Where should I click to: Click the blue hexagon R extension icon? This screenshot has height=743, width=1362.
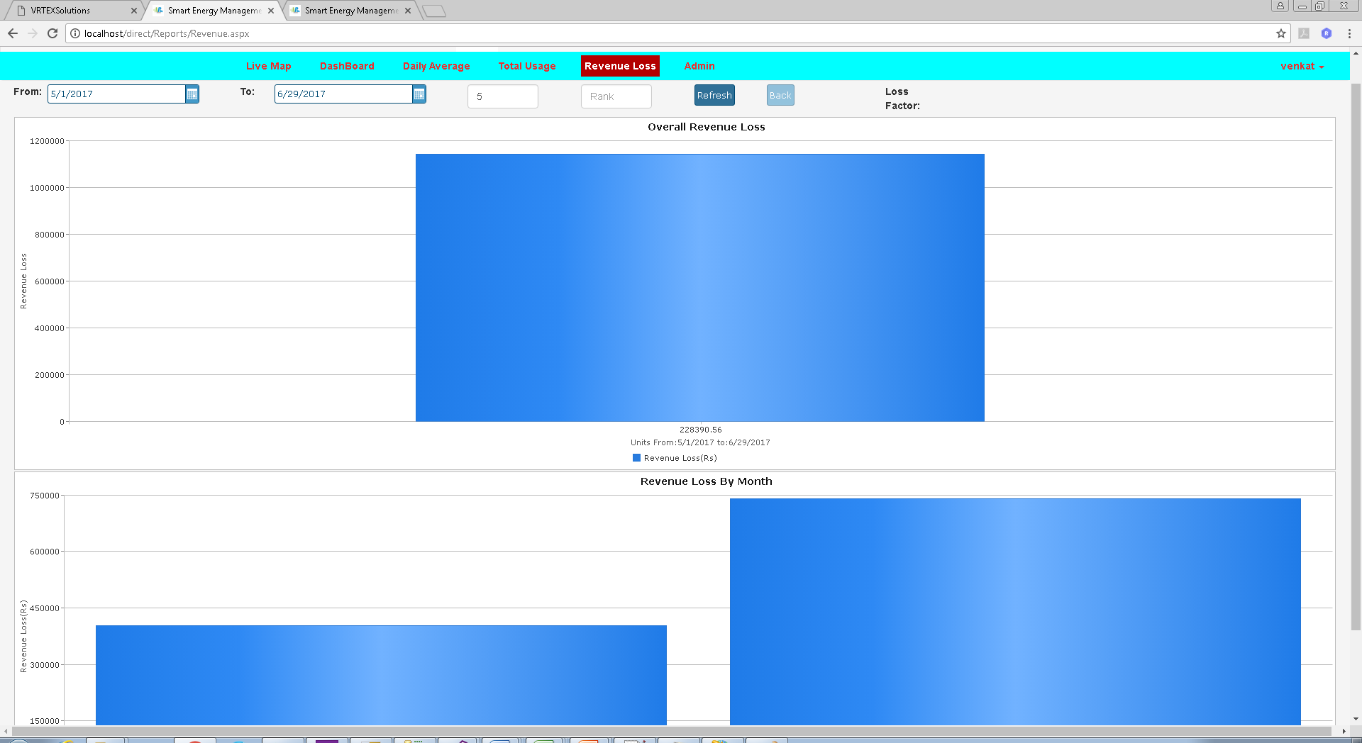(1326, 33)
